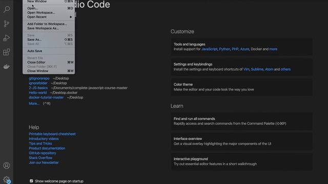
Task: Open the gitignorerepo recent folder
Action: coord(39,78)
